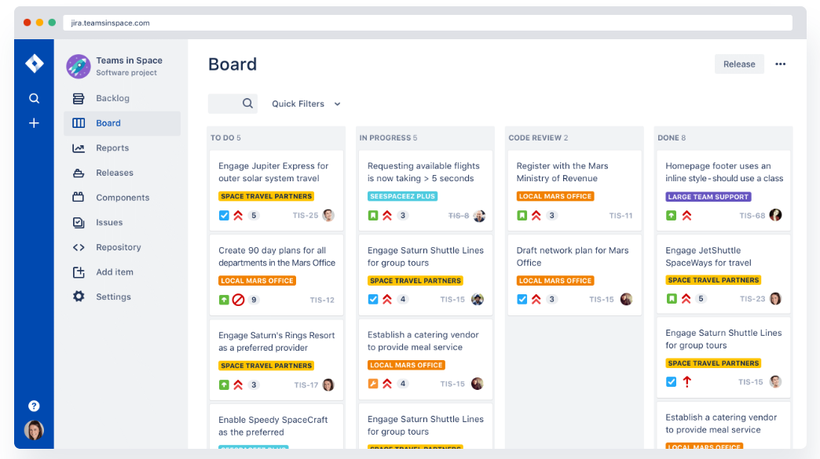Click the Release button
Image resolution: width=820 pixels, height=459 pixels.
click(x=739, y=64)
